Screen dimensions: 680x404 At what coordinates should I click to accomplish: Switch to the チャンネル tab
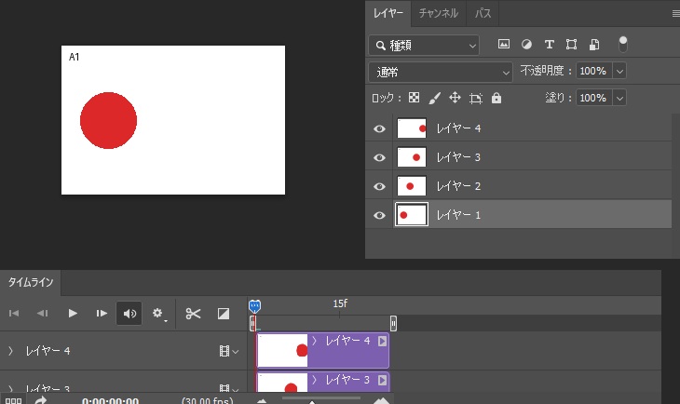tap(438, 13)
